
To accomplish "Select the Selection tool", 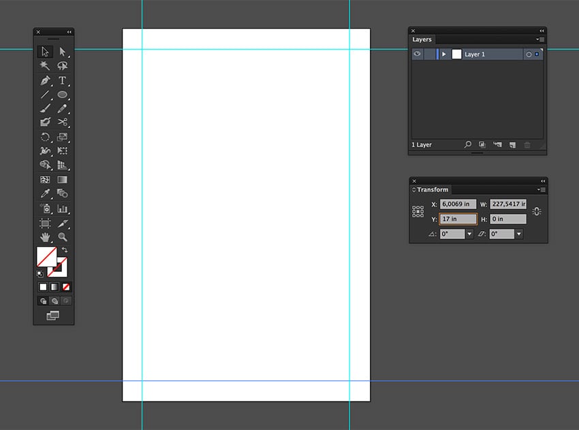I will tap(45, 52).
